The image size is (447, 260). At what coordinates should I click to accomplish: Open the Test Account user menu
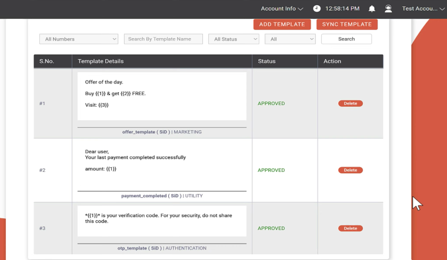click(x=423, y=9)
